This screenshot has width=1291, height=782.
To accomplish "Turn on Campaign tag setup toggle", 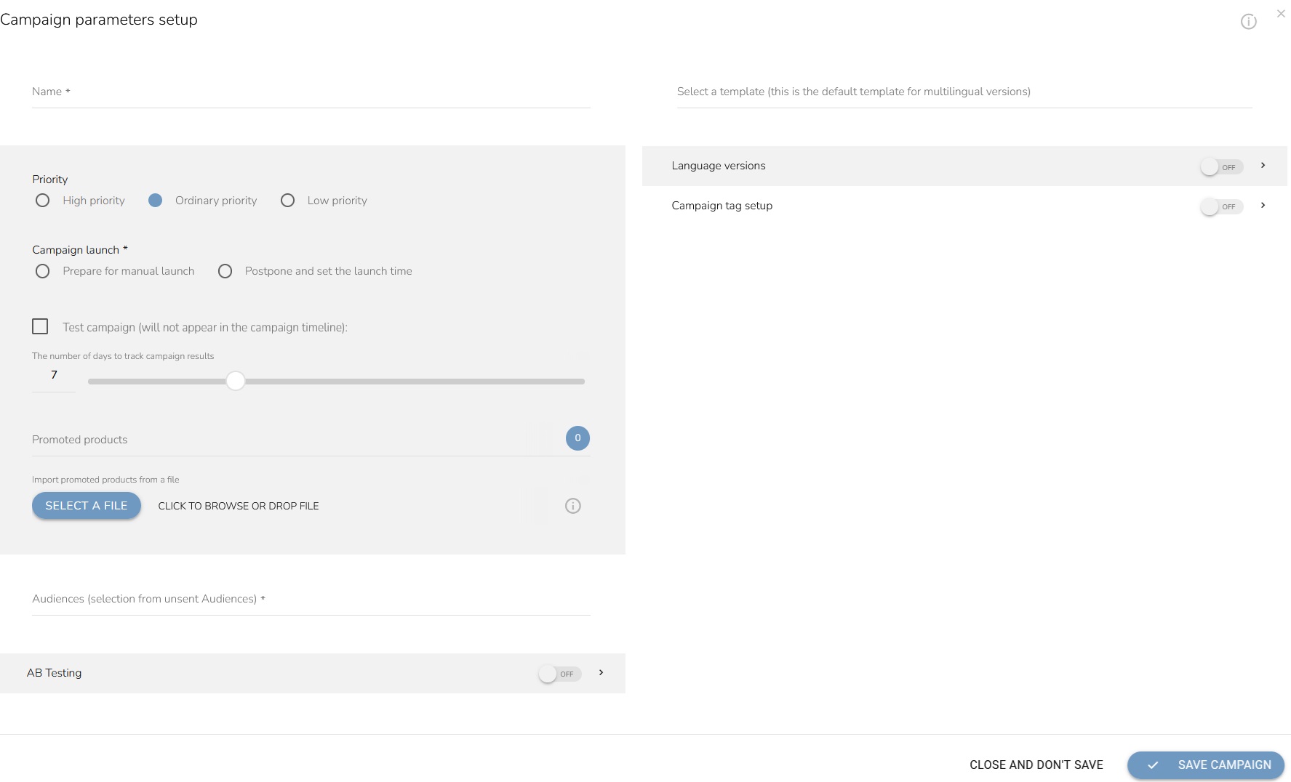I will [x=1220, y=206].
